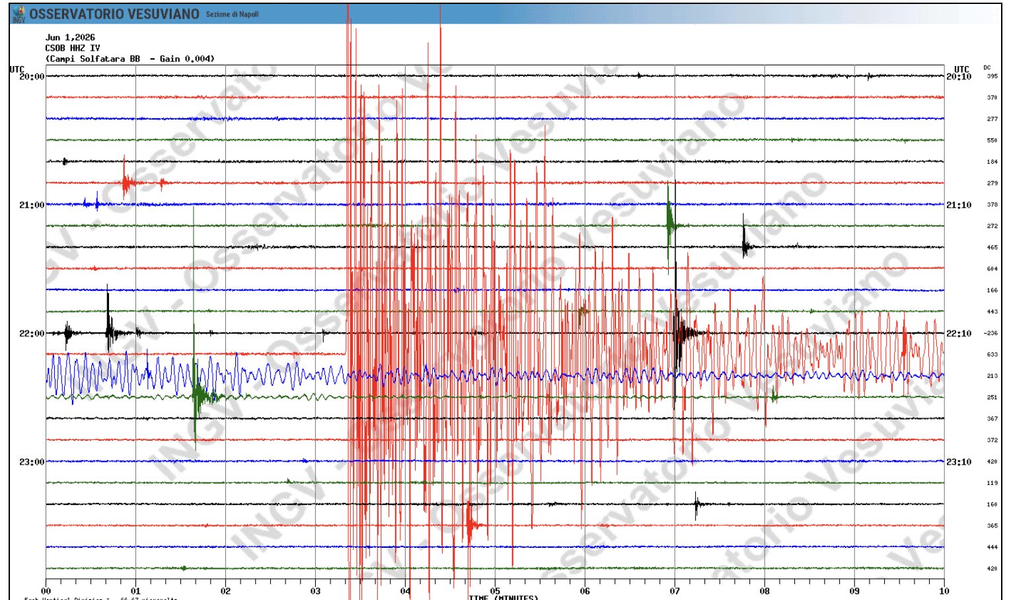Click DC value 160

click(x=992, y=504)
